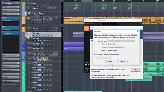164x92 pixels.
Task: Expand the Chords inspector section
Action: tap(9, 10)
